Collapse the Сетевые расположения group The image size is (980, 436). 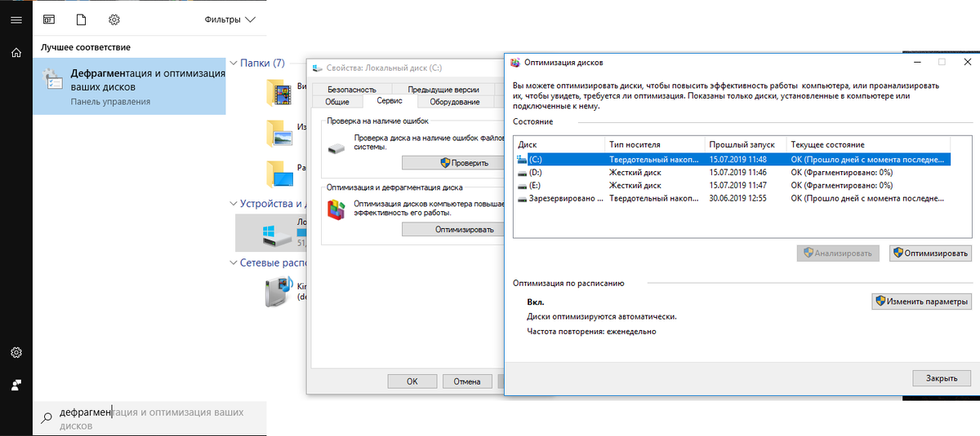click(x=233, y=263)
